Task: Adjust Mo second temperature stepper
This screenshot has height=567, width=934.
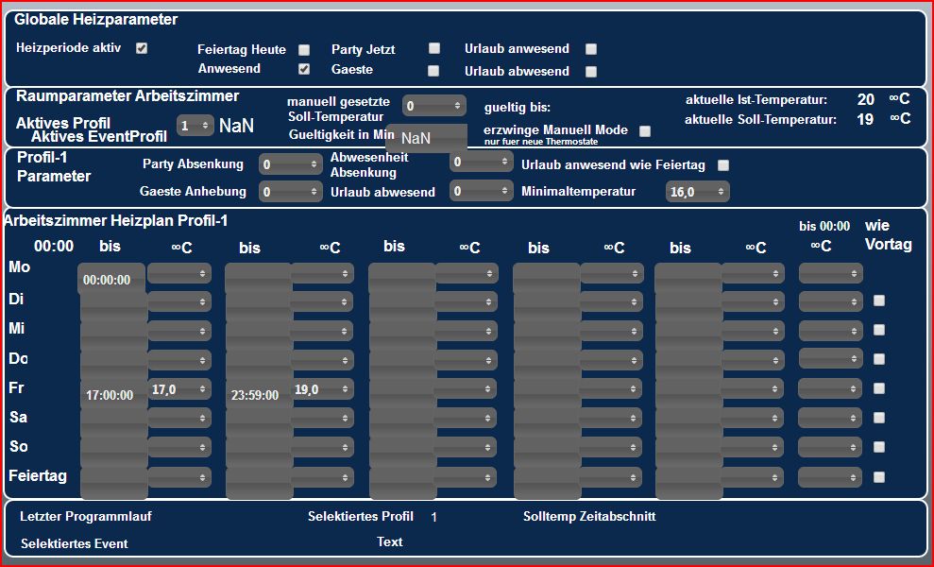Action: (322, 273)
